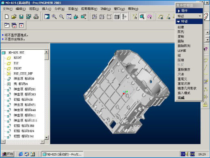Toggle datum plane display icon
The width and height of the screenshot is (210, 158).
point(161,17)
